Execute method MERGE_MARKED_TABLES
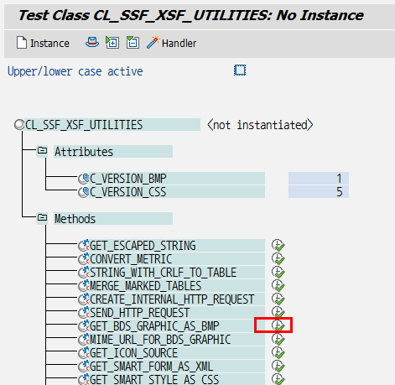Screen dimensions: 395x385 (x=278, y=285)
